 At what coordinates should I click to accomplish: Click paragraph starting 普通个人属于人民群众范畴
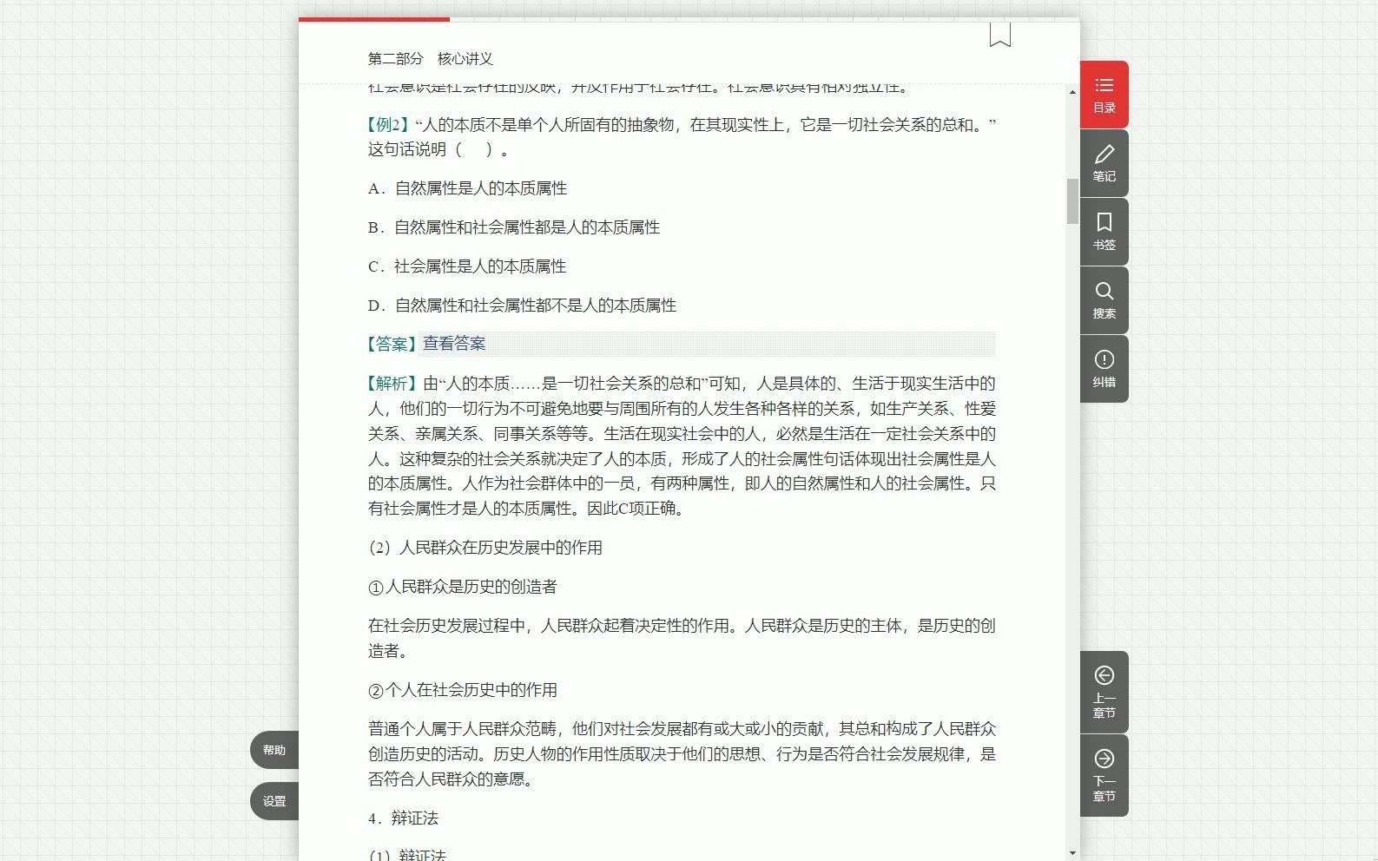pos(682,754)
